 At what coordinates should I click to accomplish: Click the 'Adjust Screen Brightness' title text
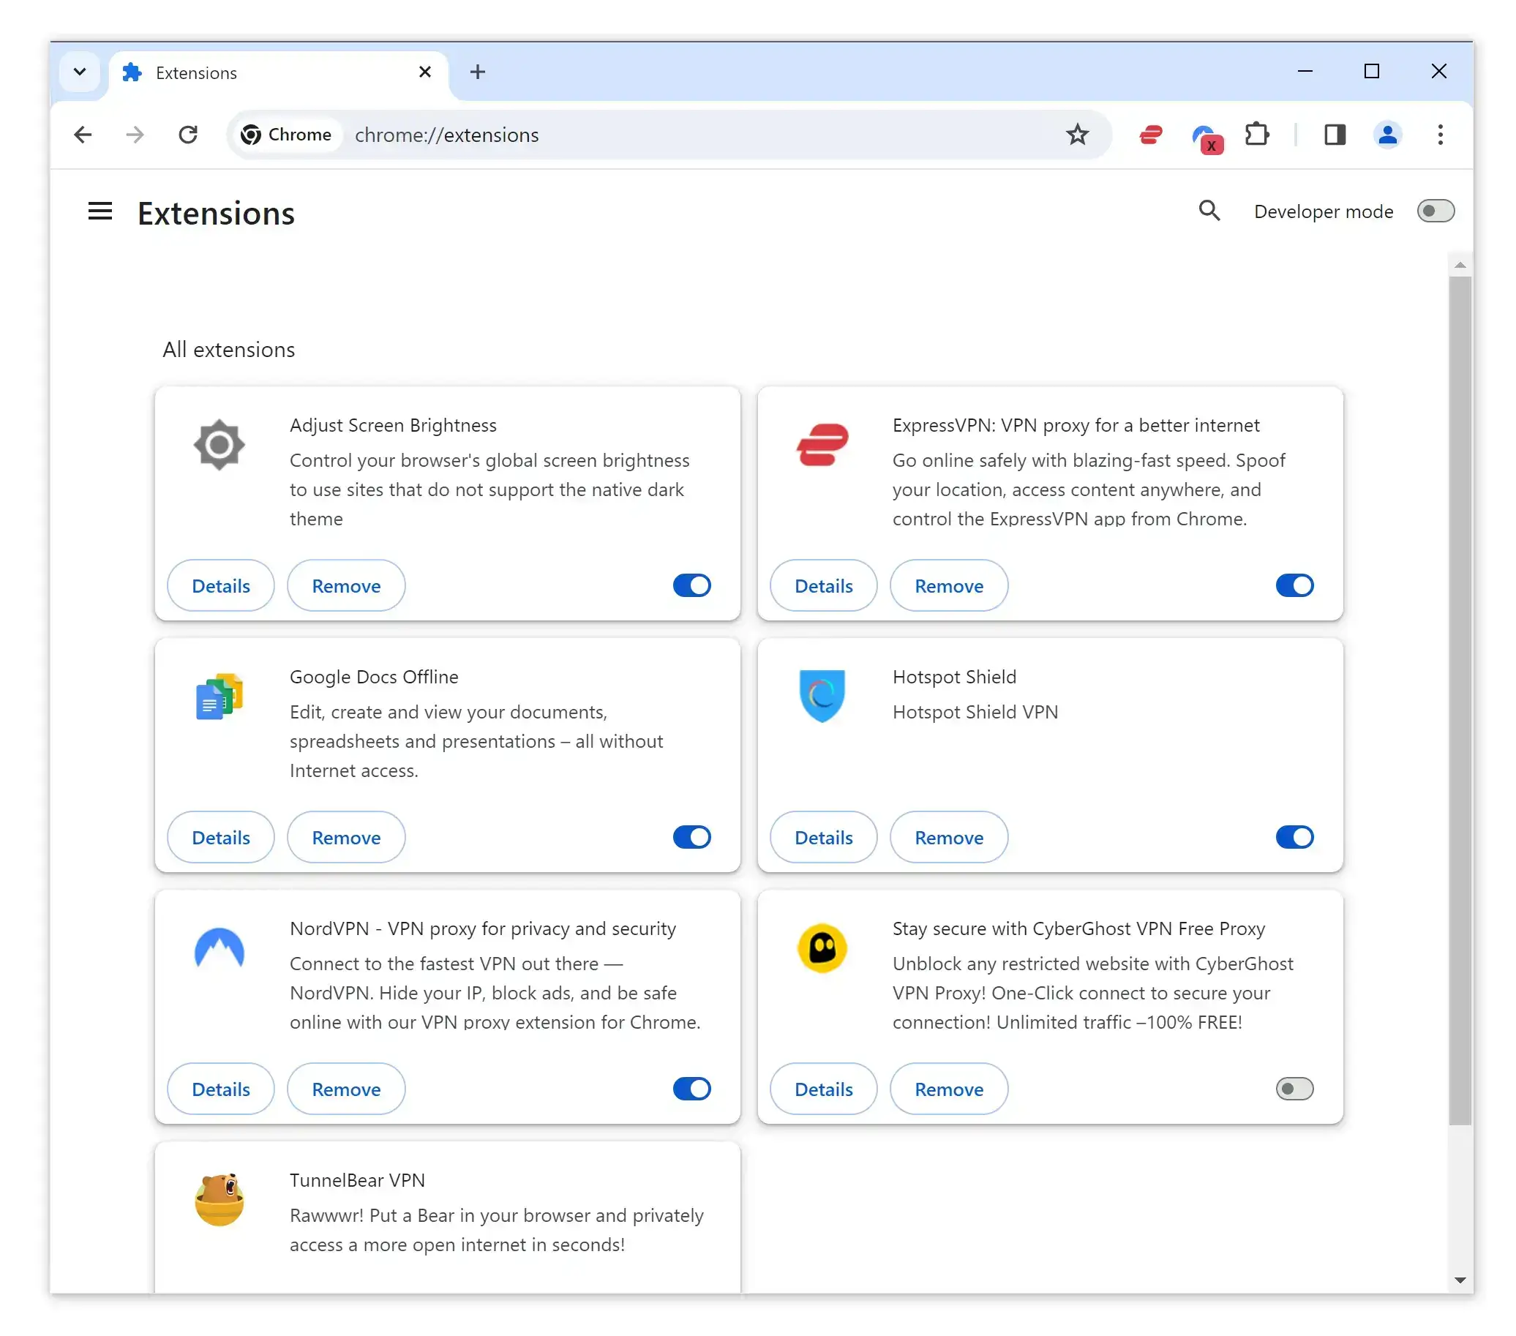coord(392,425)
